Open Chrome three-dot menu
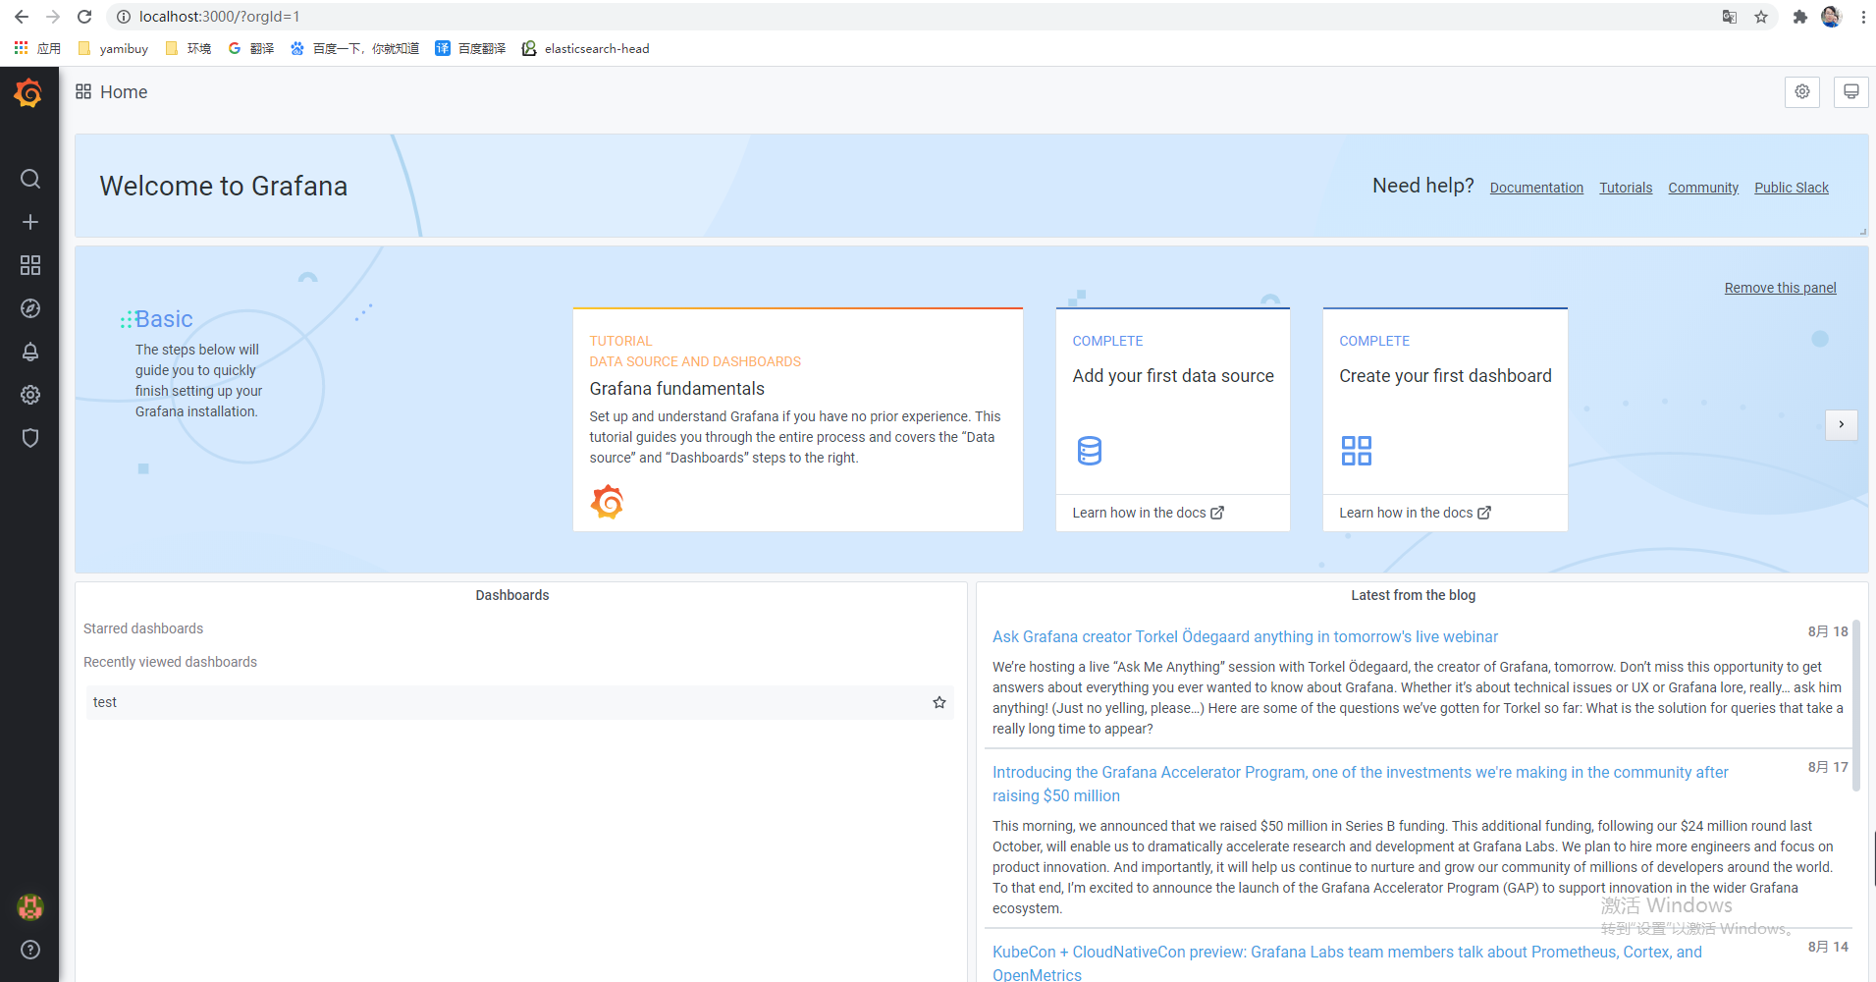 tap(1862, 17)
